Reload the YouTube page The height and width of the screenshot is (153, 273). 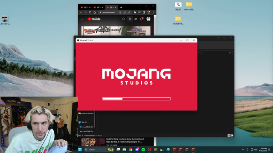click(90, 12)
